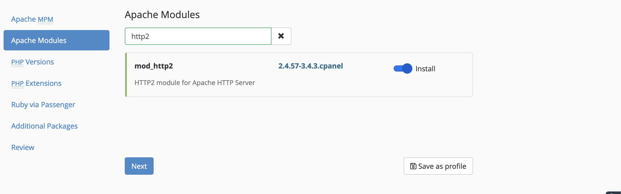Click the mod_http2 module card area
The width and height of the screenshot is (621, 194).
coord(299,75)
